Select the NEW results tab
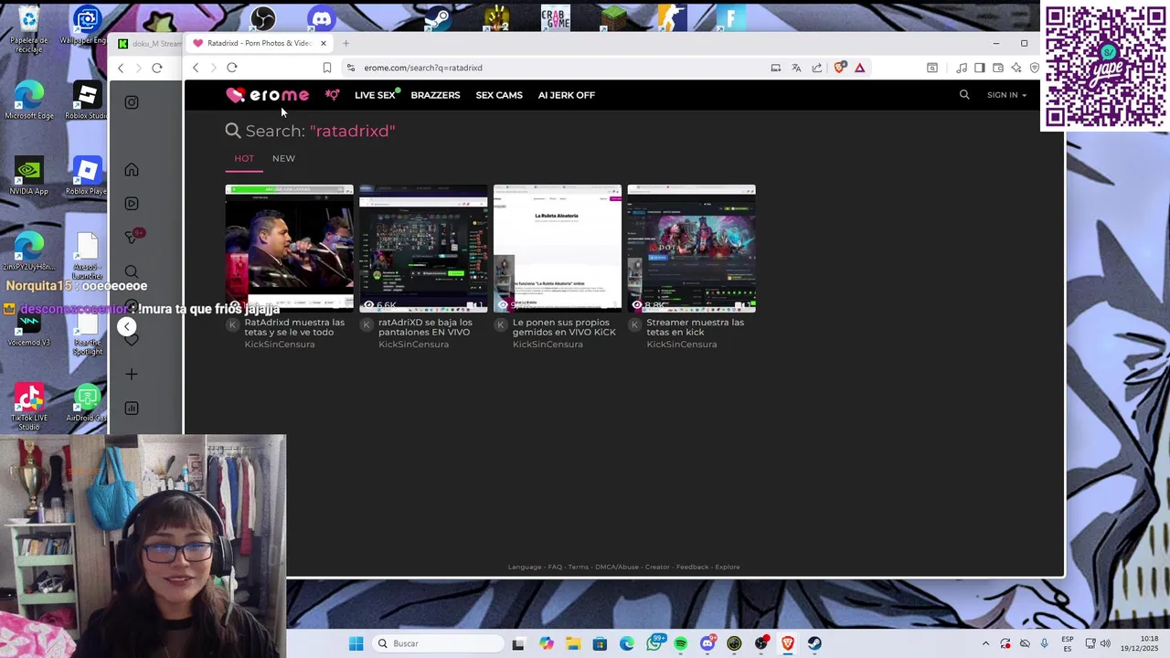The width and height of the screenshot is (1170, 658). pos(283,159)
